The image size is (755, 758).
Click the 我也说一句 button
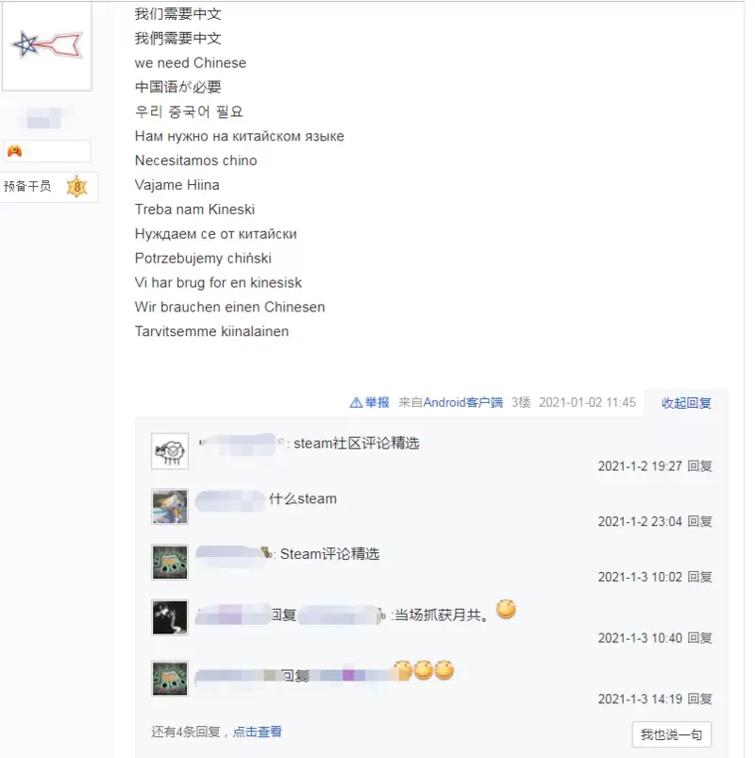pyautogui.click(x=671, y=734)
